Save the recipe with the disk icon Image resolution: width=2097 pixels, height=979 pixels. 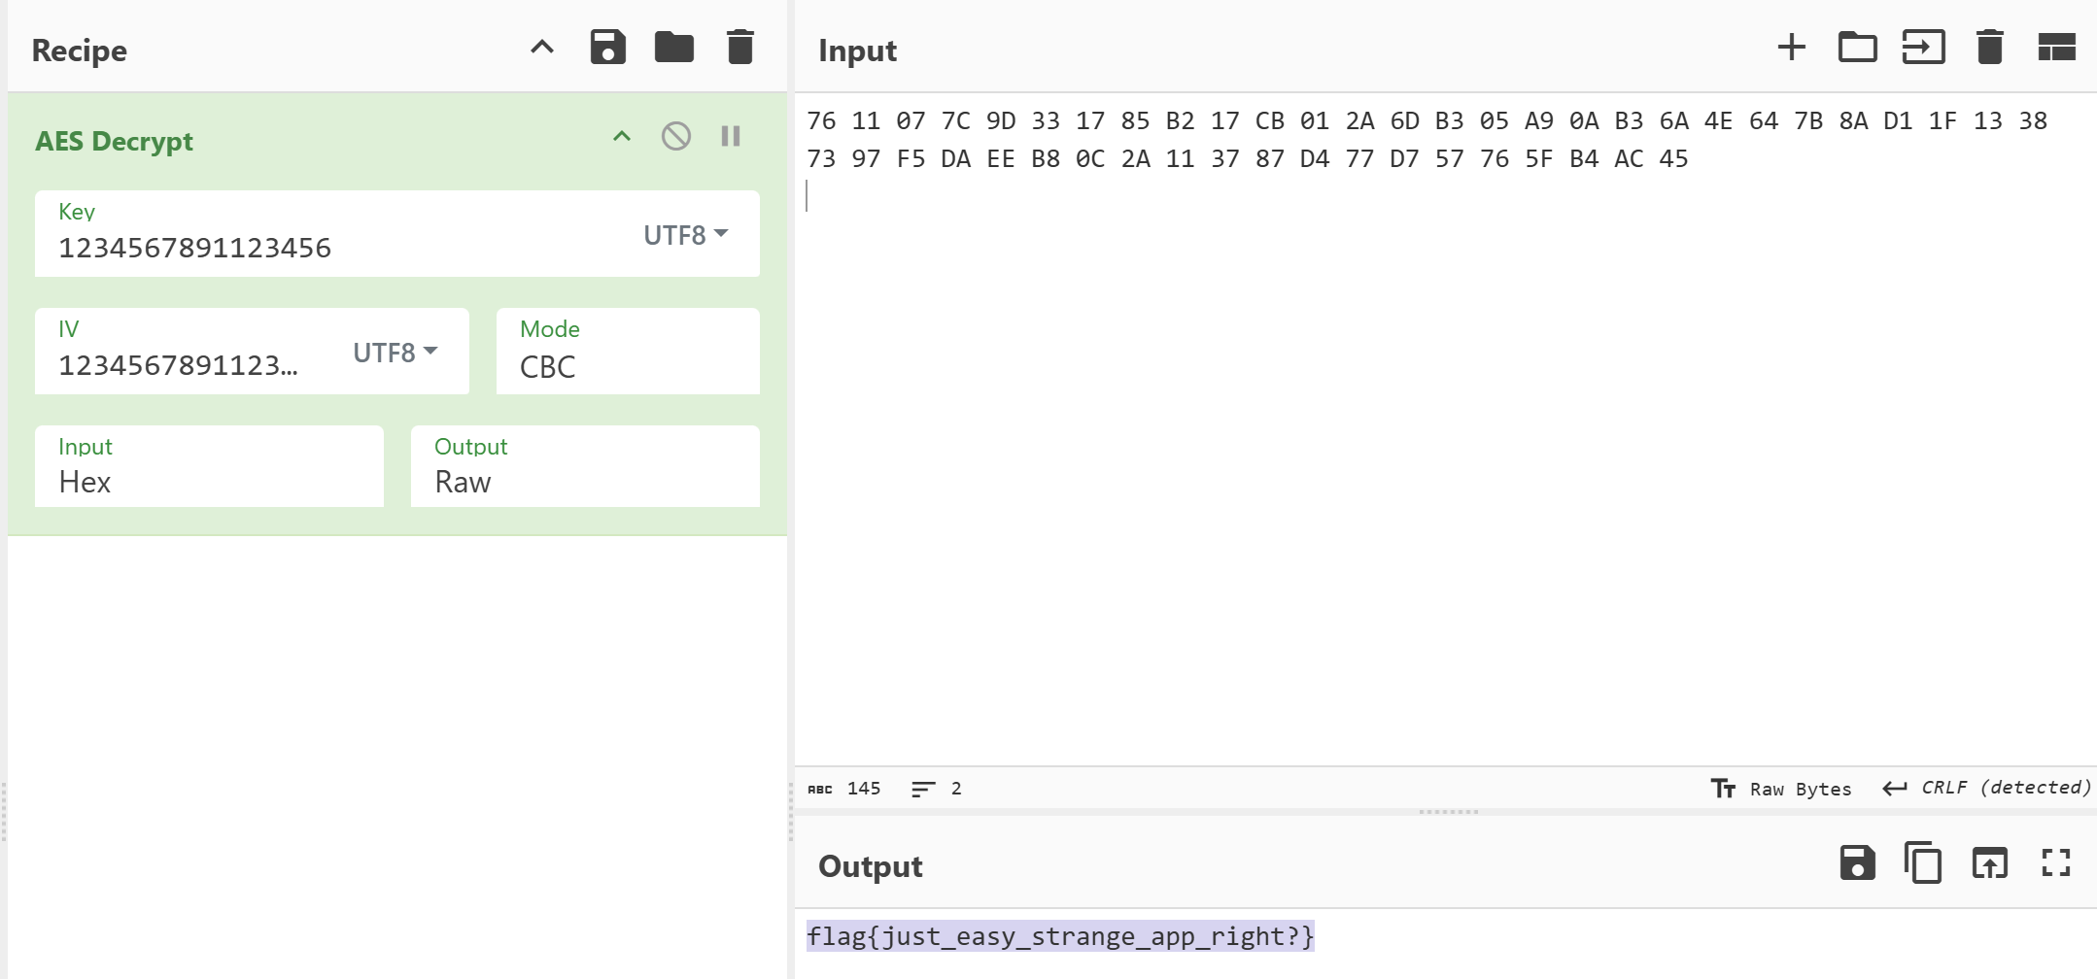point(607,48)
